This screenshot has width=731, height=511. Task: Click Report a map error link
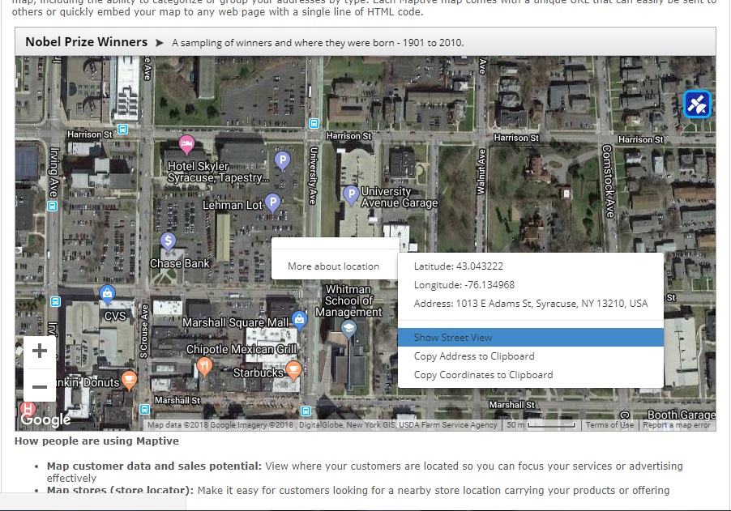[677, 425]
